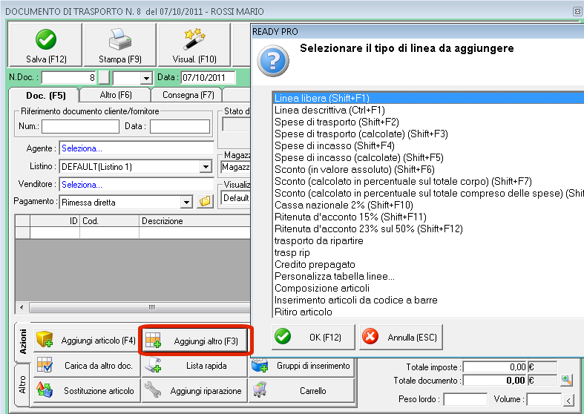
Task: Click magnifier icon beside Totale documento
Action: tap(566, 380)
